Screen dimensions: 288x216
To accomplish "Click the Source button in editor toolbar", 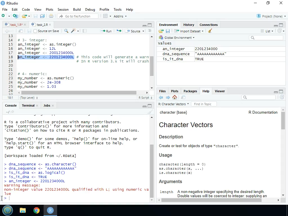I will pyautogui.click(x=133, y=31).
